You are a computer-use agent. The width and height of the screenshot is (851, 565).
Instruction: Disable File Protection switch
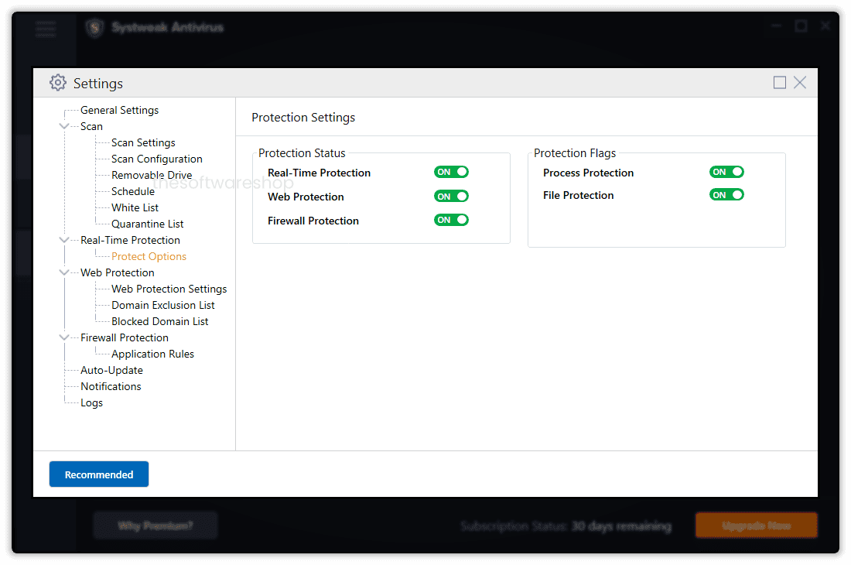click(x=726, y=195)
